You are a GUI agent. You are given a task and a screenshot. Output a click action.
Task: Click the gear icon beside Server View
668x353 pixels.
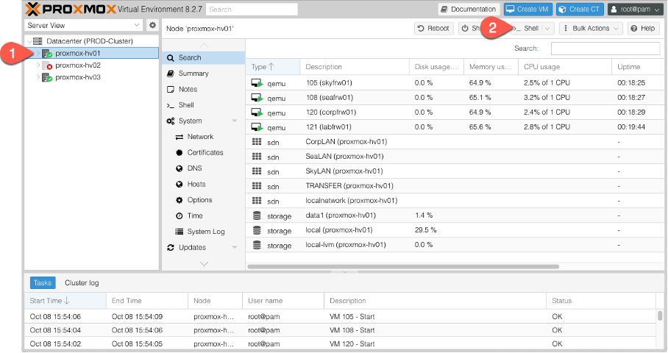(x=152, y=25)
